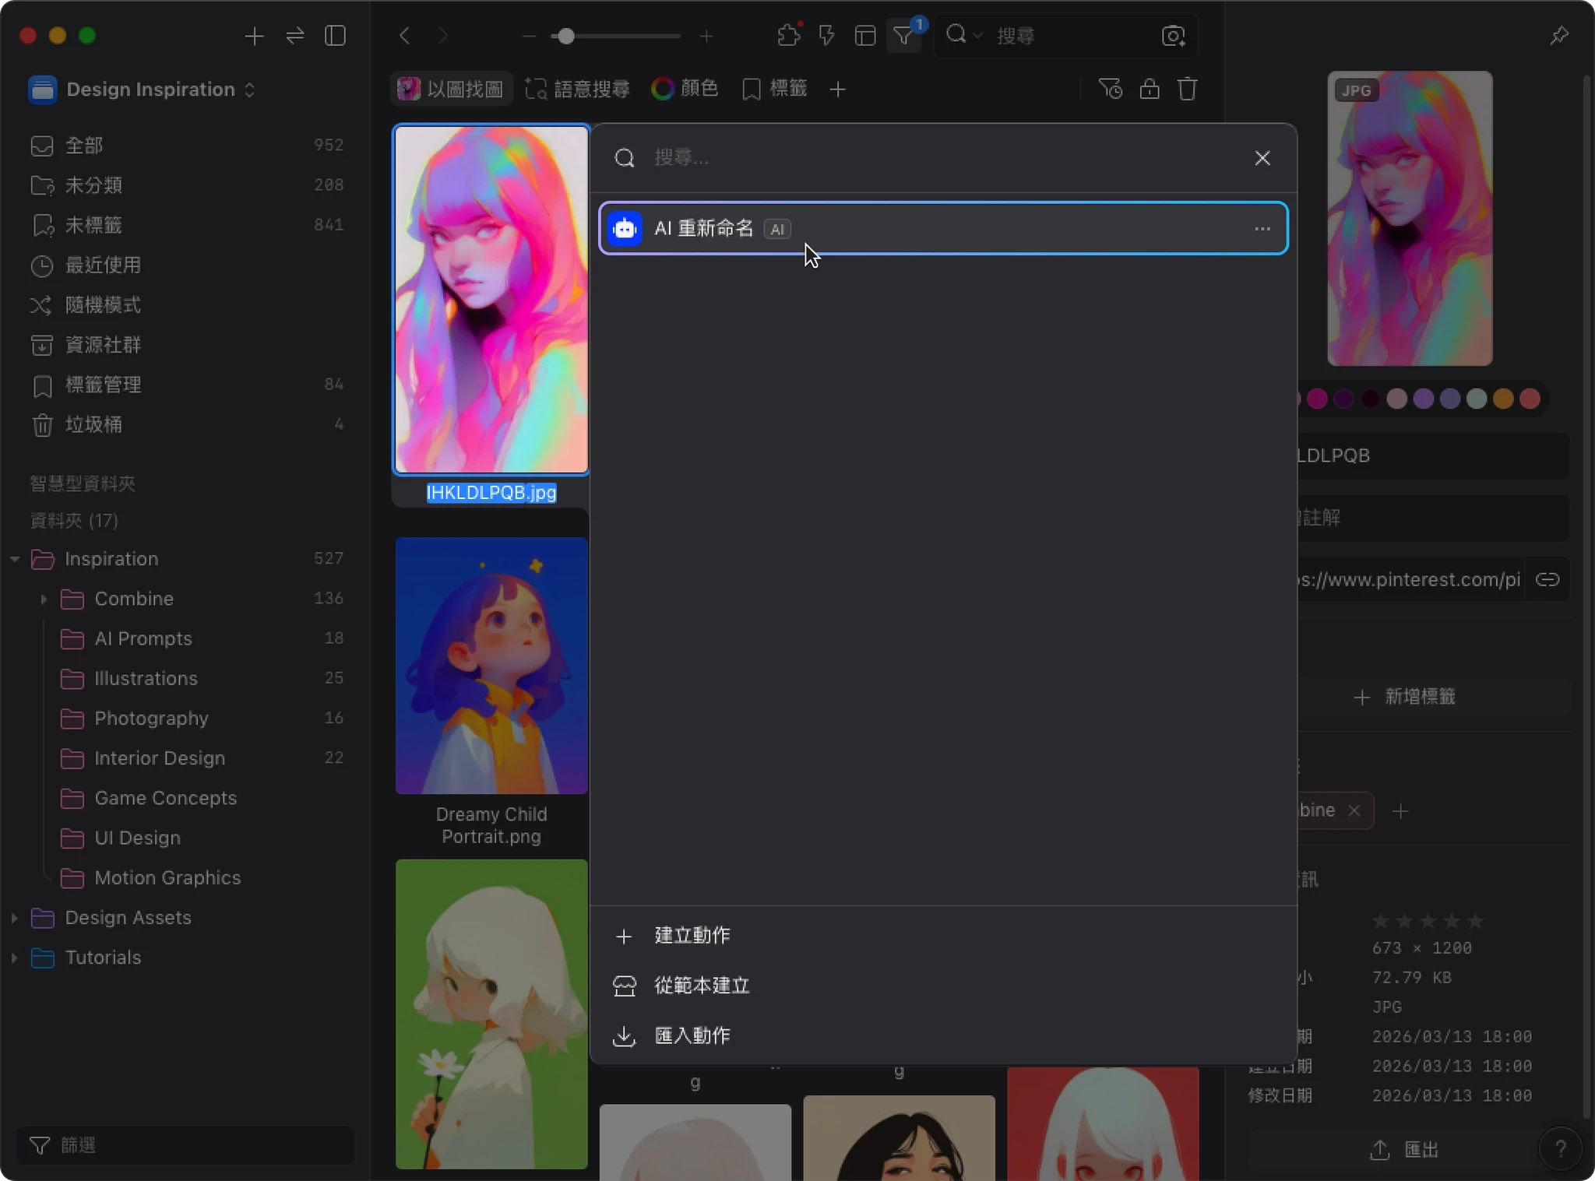Click the trash icon in filter bar
1595x1181 pixels.
pyautogui.click(x=1187, y=90)
